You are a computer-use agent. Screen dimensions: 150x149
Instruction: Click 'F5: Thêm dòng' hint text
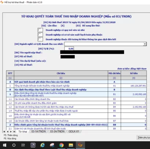11,135
